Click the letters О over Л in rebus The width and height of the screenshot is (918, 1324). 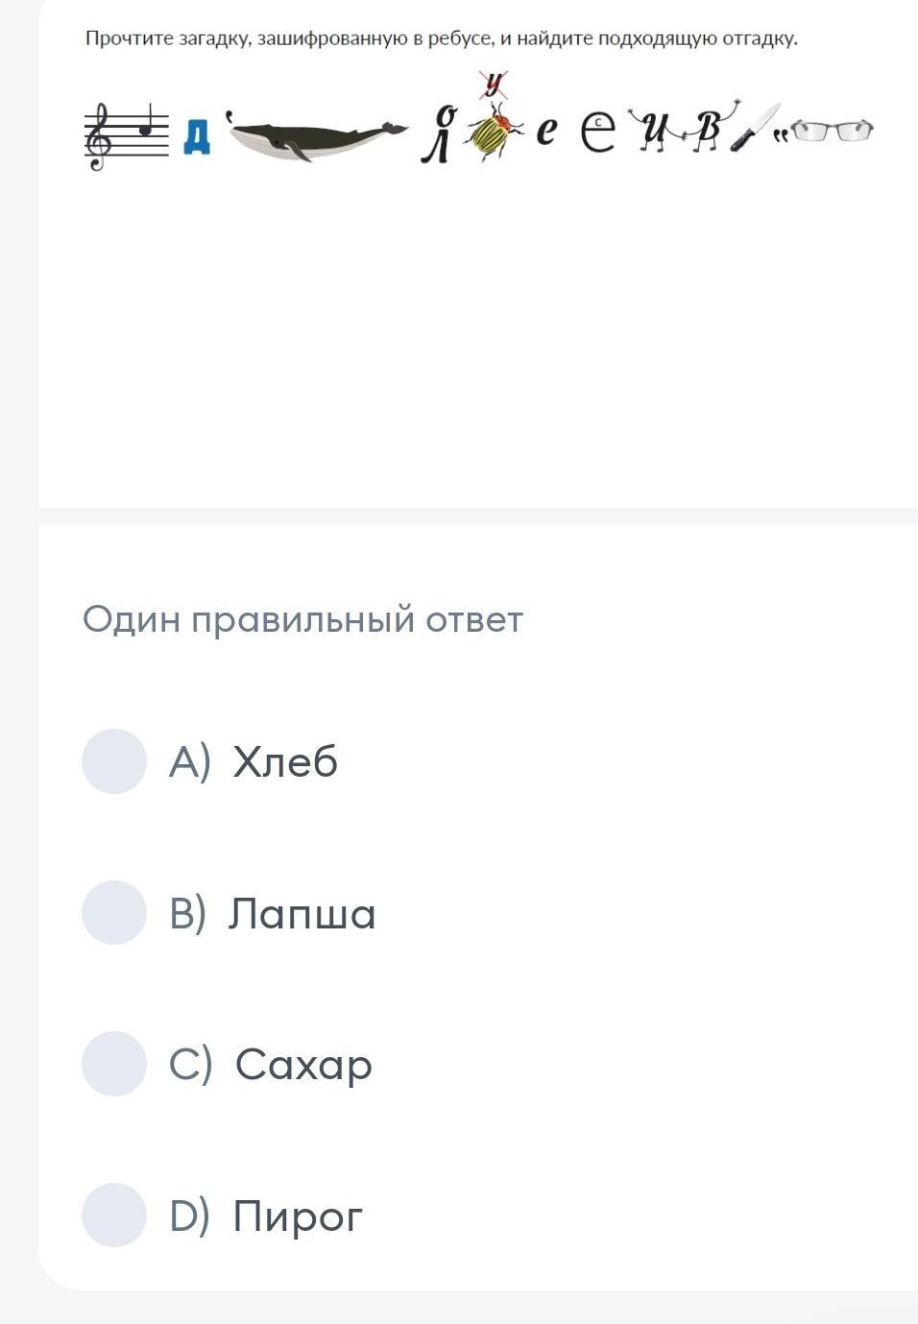tap(437, 135)
